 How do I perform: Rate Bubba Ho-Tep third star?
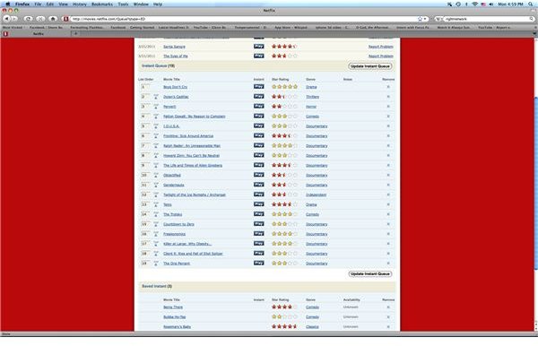[x=285, y=316]
